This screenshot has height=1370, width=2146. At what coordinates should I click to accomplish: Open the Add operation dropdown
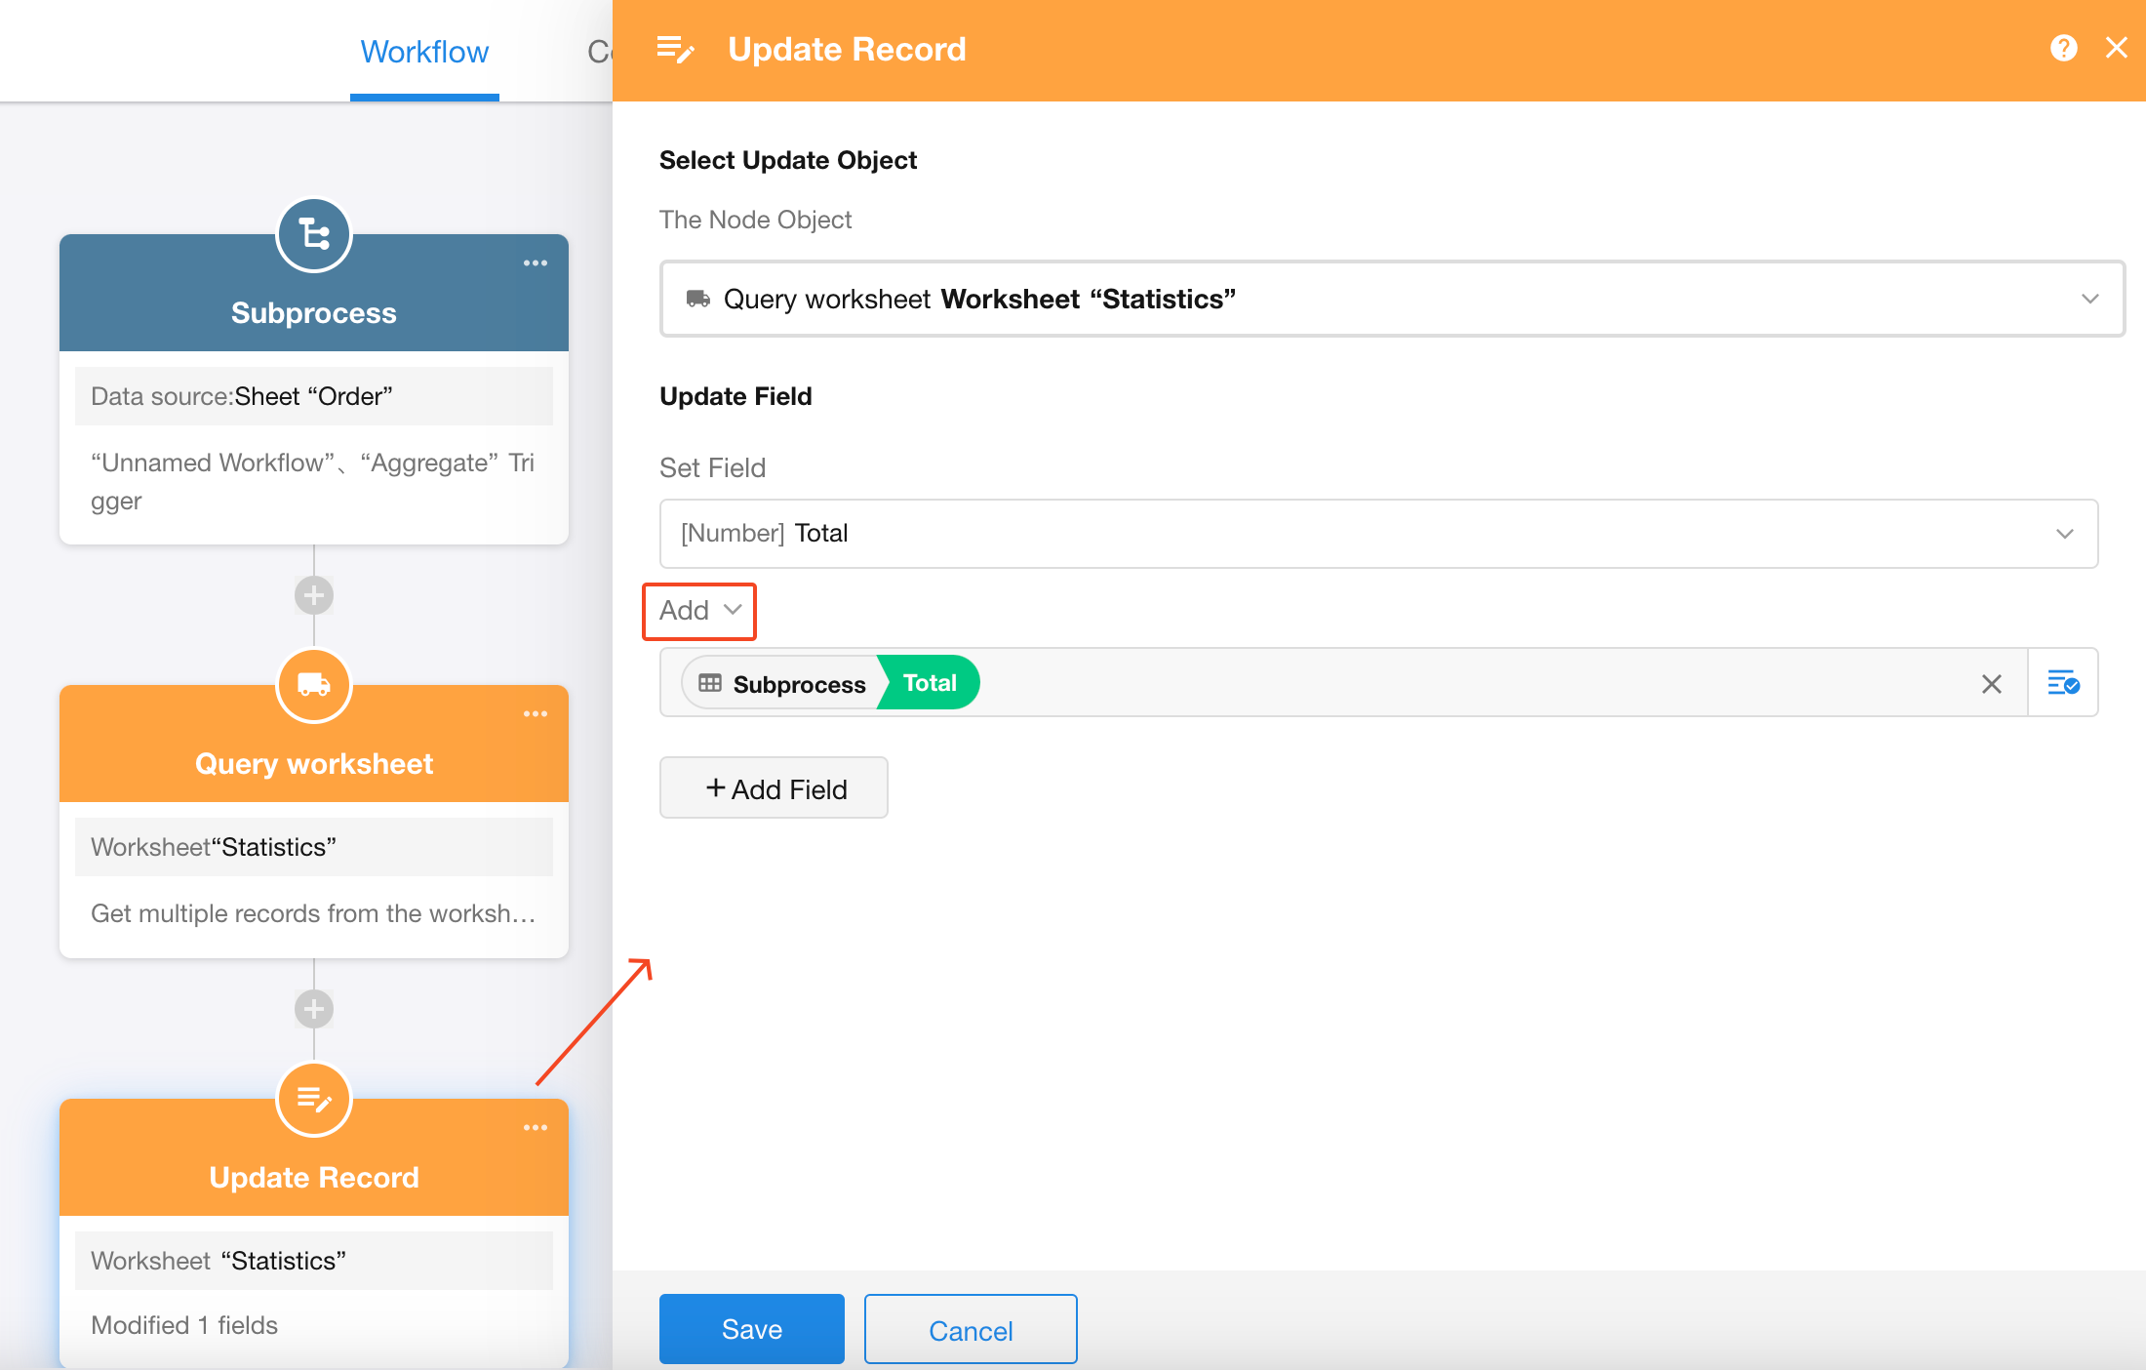point(699,611)
